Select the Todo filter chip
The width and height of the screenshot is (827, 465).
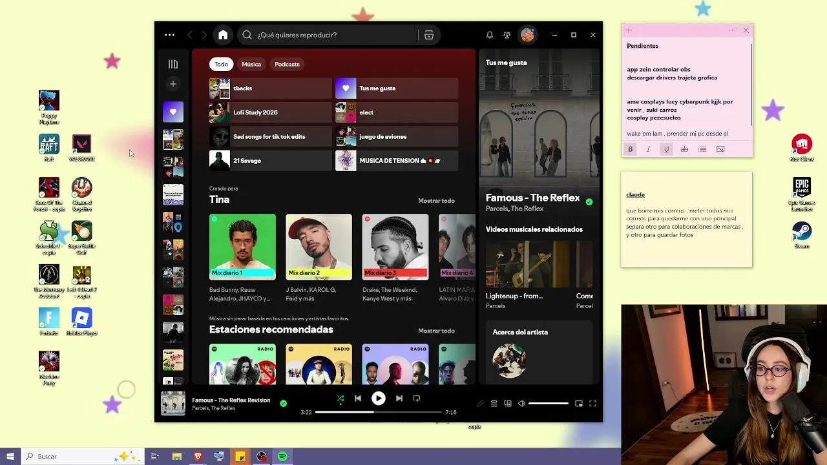click(222, 64)
